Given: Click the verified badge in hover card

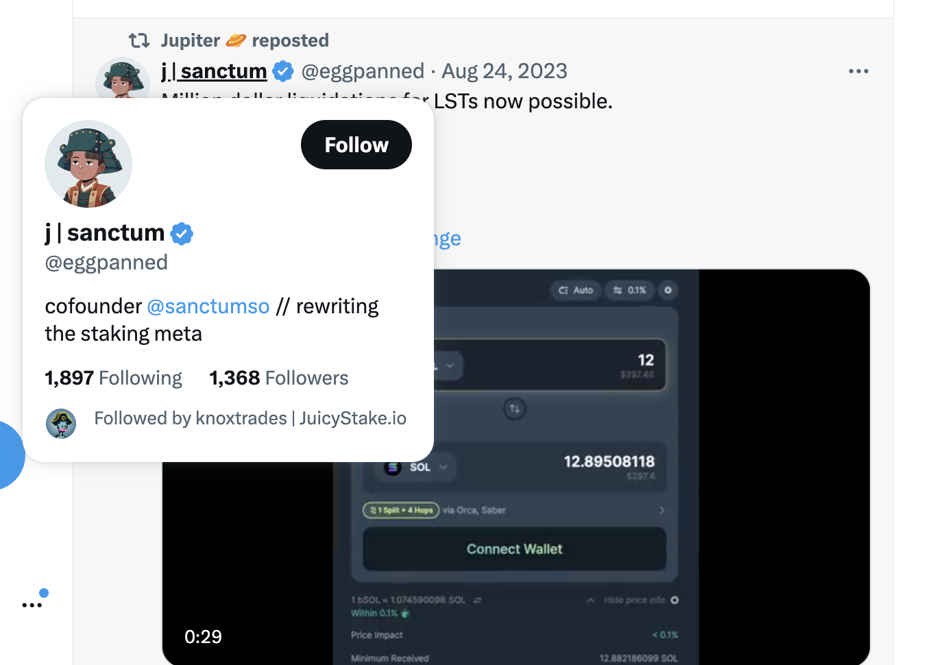Looking at the screenshot, I should 182,234.
